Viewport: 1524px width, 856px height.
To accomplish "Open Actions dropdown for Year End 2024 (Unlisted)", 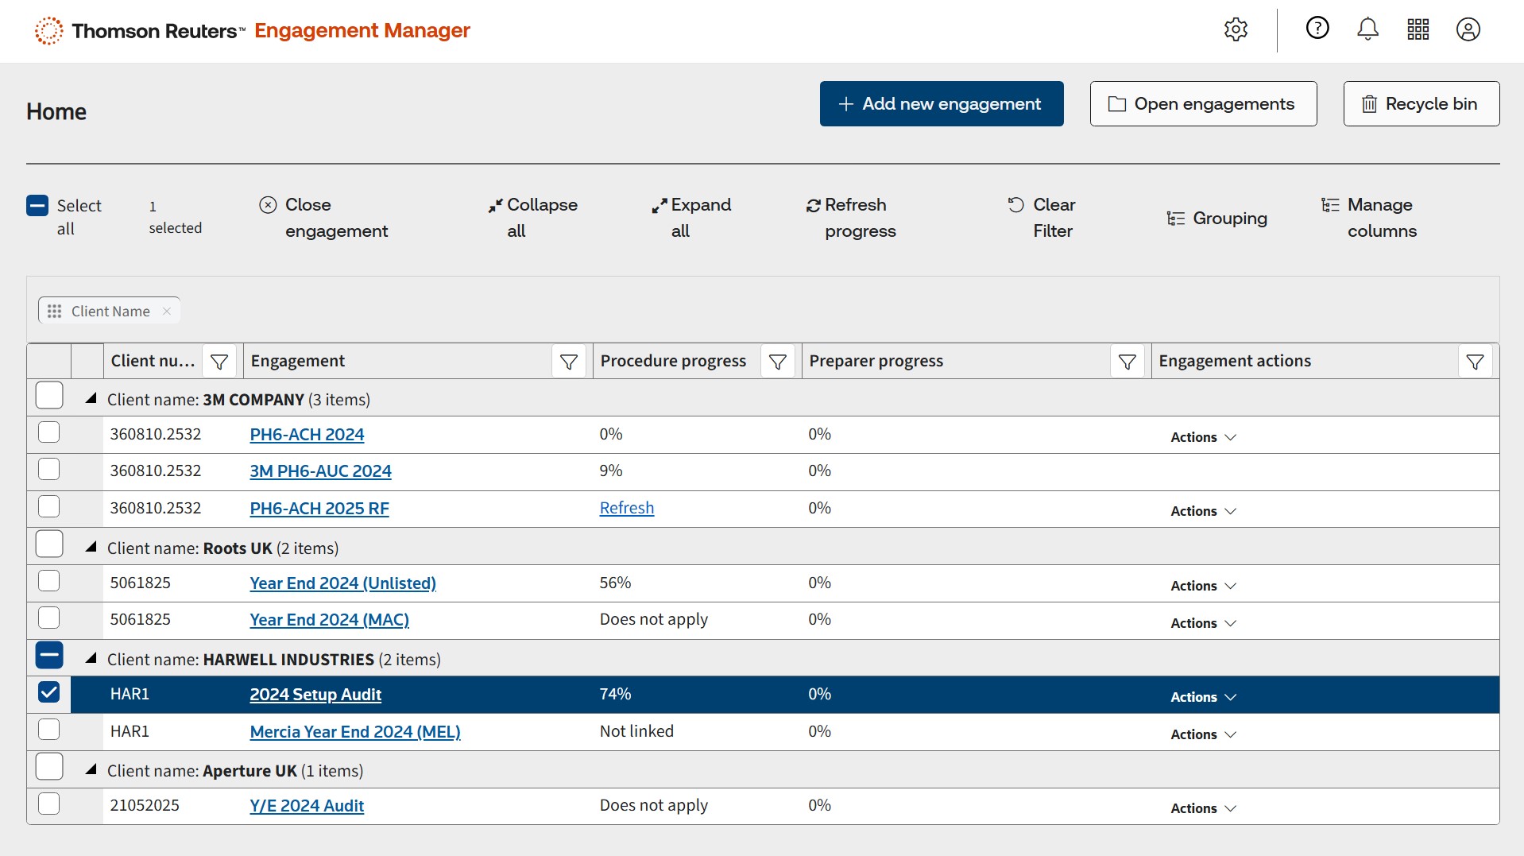I will [x=1203, y=586].
